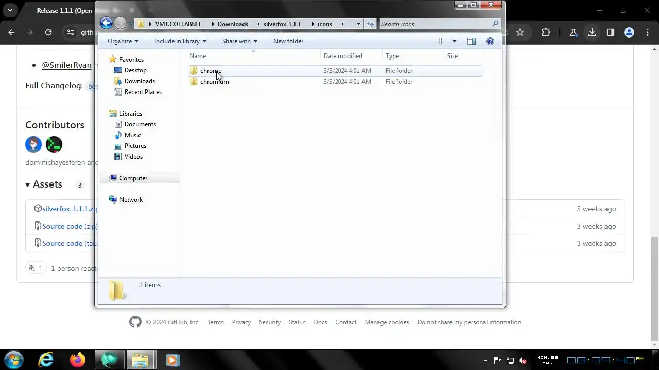Viewport: 659px width, 370px height.
Task: Click the network tray icon
Action: point(510,360)
